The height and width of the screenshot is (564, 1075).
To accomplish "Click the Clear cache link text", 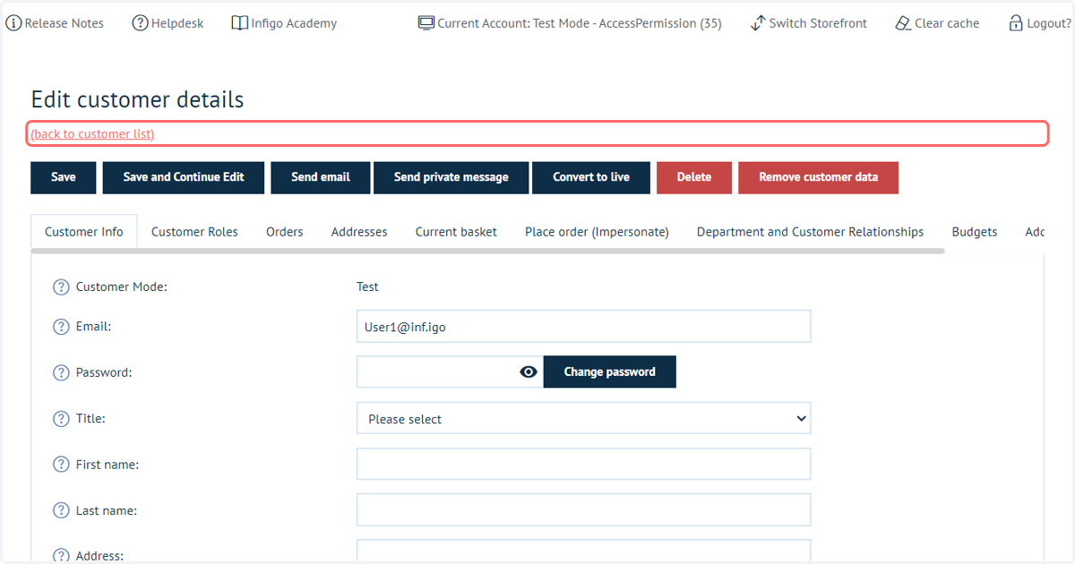I will [947, 23].
